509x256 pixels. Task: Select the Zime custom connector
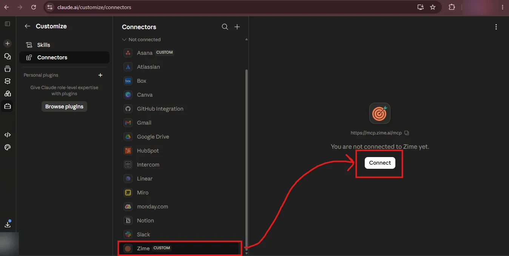(180, 248)
